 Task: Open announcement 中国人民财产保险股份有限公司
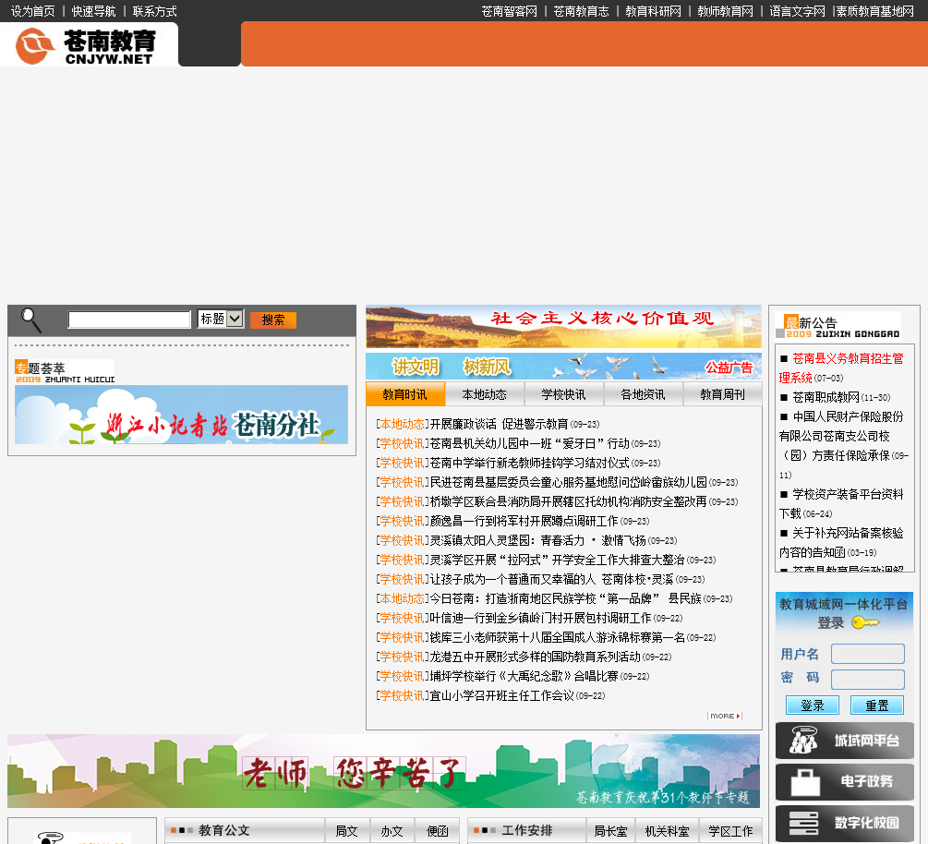pyautogui.click(x=841, y=436)
